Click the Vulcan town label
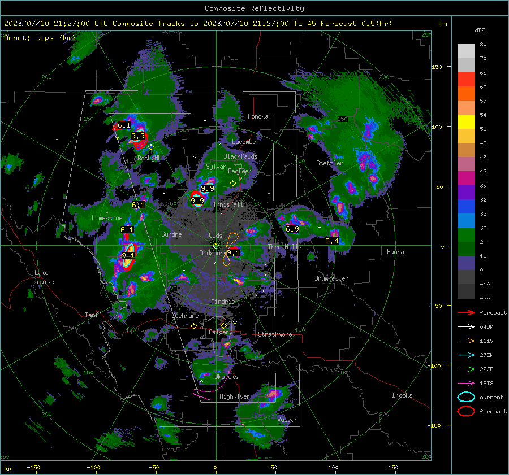 pos(288,420)
